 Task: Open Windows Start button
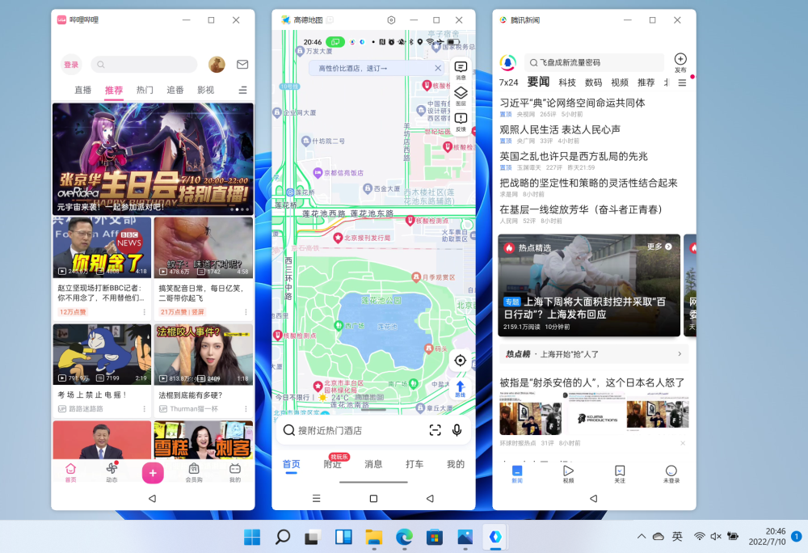click(x=252, y=537)
